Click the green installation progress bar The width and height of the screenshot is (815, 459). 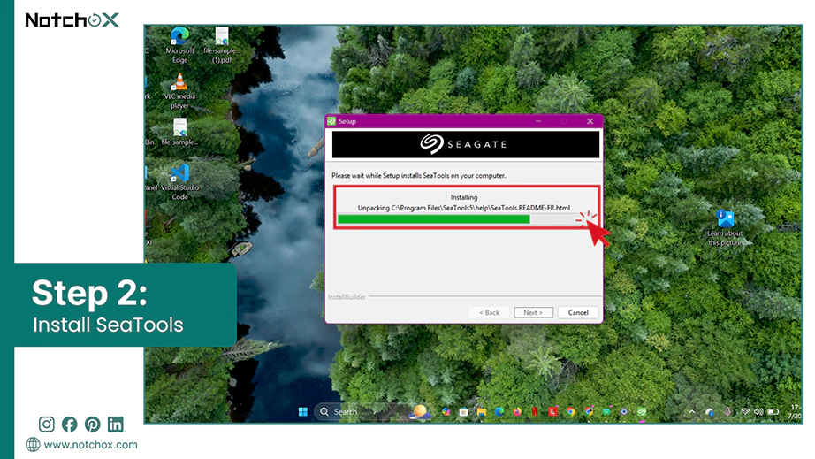(x=433, y=219)
